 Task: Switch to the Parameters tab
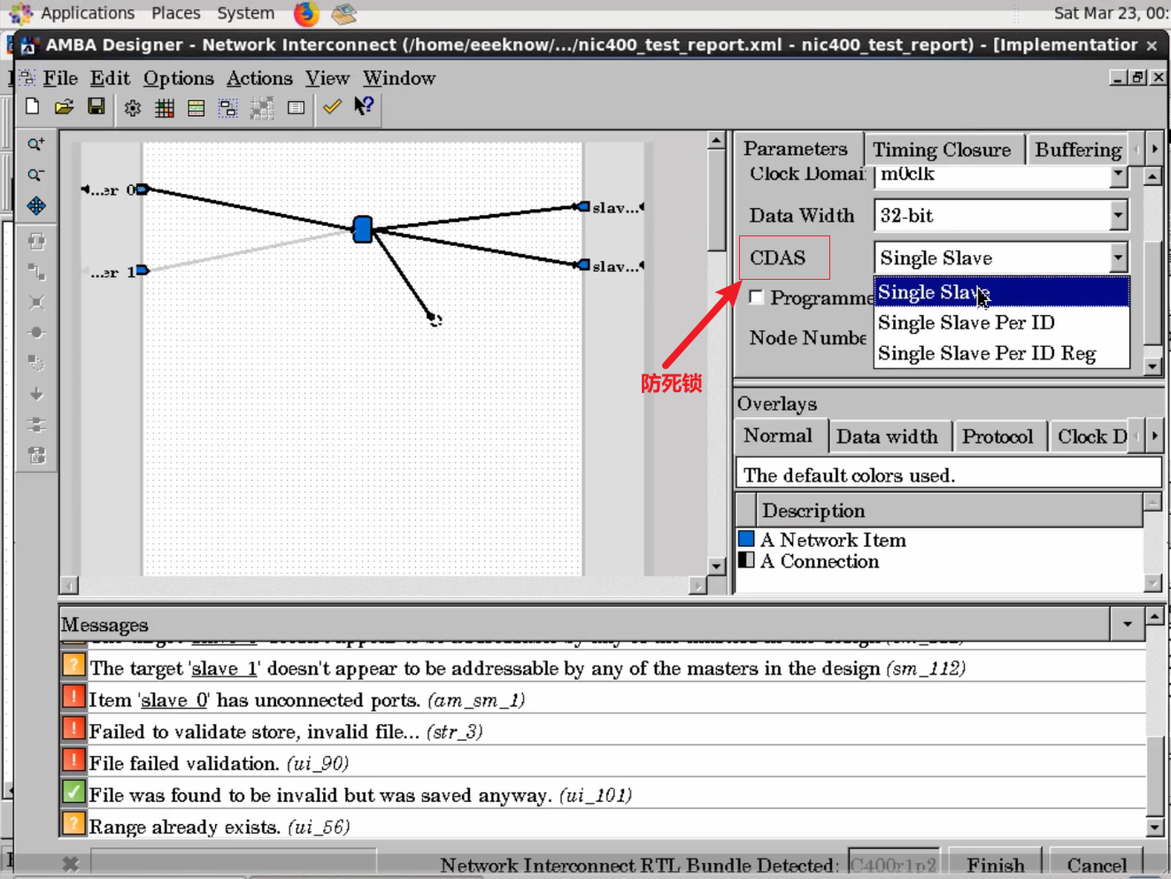pos(796,149)
